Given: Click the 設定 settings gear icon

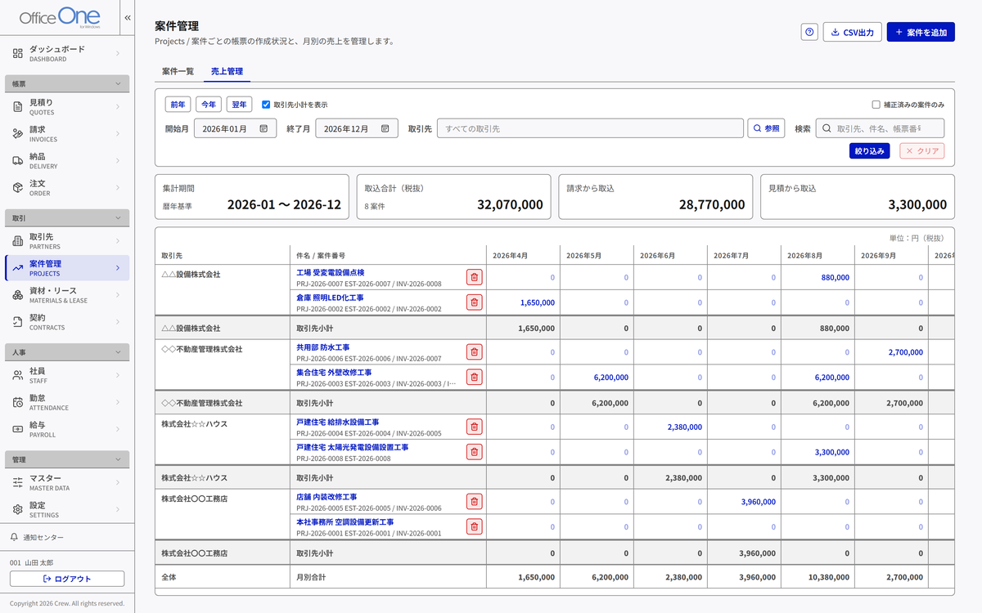Looking at the screenshot, I should (18, 509).
